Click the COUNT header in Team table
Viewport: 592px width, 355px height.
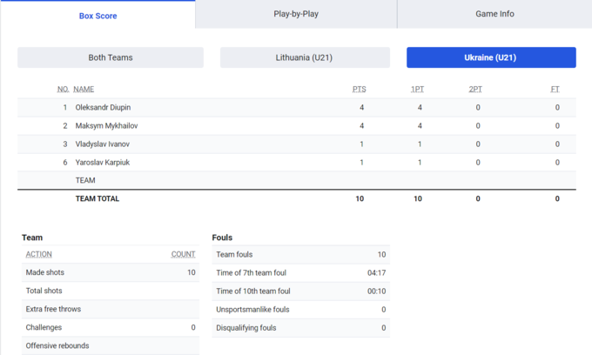(183, 254)
